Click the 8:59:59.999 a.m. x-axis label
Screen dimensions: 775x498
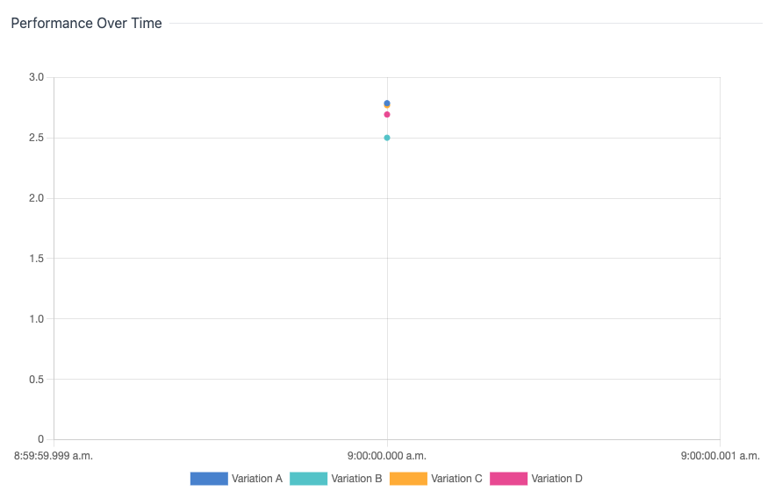tap(54, 456)
